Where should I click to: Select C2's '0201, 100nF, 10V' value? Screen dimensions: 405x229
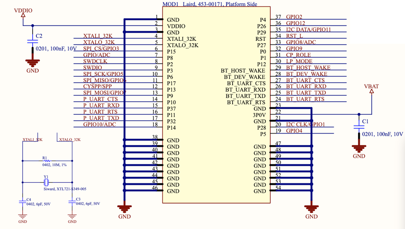click(x=56, y=48)
